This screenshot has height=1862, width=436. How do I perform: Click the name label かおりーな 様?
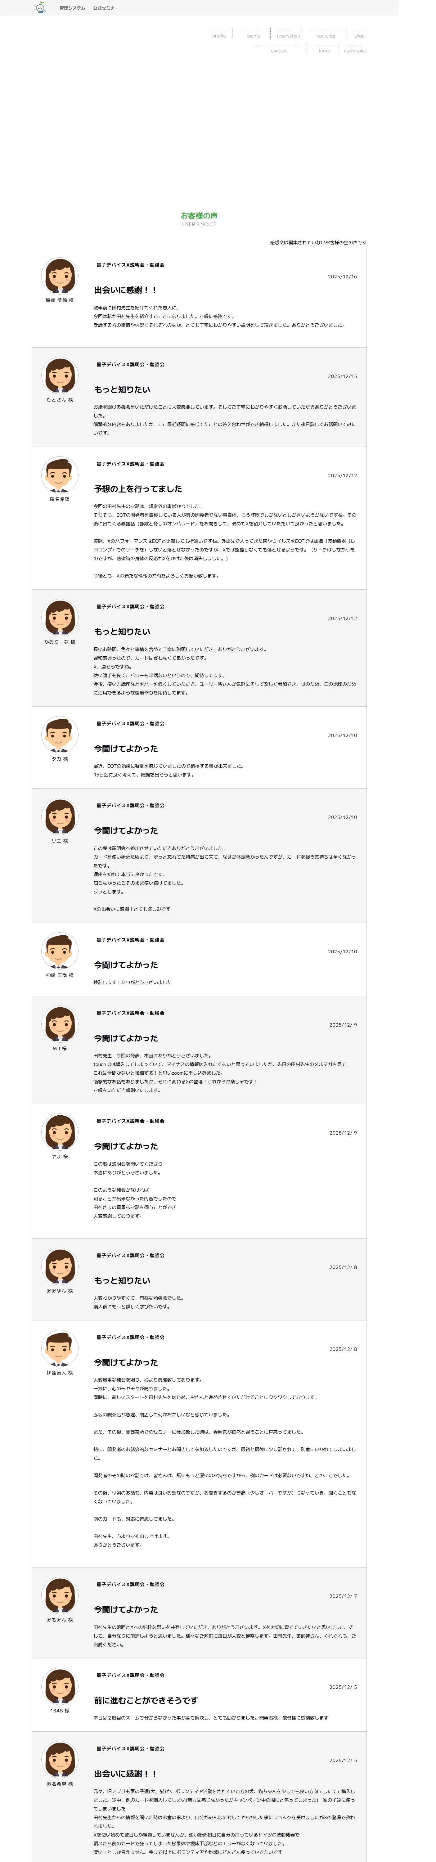(x=60, y=642)
